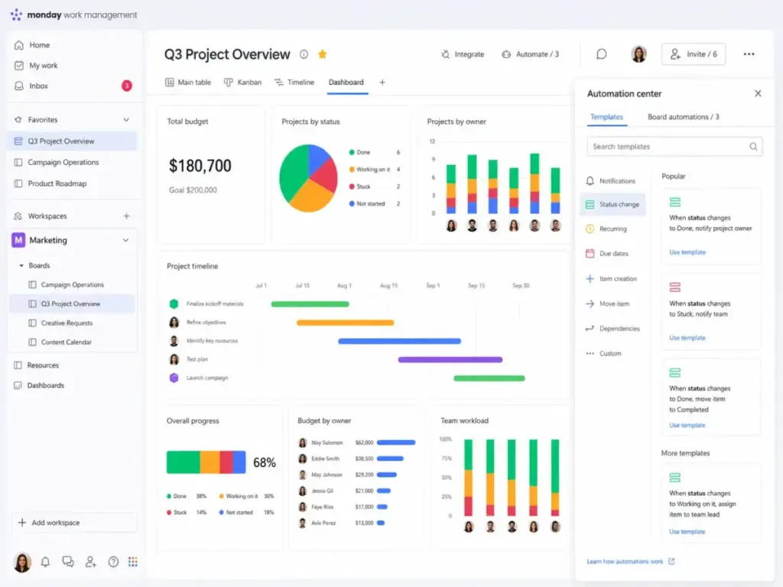The width and height of the screenshot is (783, 587).
Task: Click the info icon beside board title
Action: click(x=304, y=54)
